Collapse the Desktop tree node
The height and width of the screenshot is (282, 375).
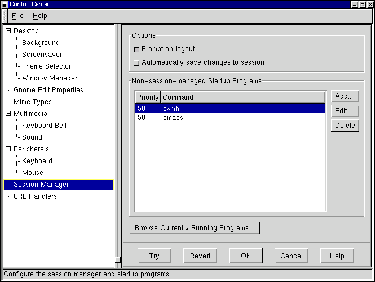click(8, 31)
